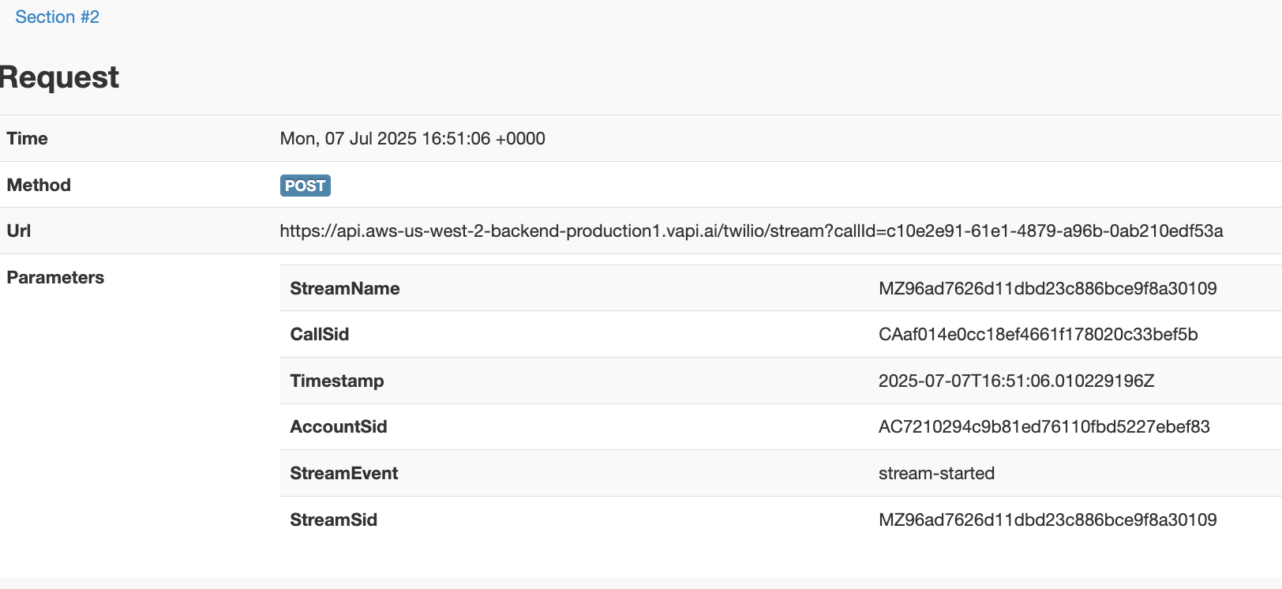Click the Request heading
Screen dimensions: 1282x589
click(x=60, y=77)
